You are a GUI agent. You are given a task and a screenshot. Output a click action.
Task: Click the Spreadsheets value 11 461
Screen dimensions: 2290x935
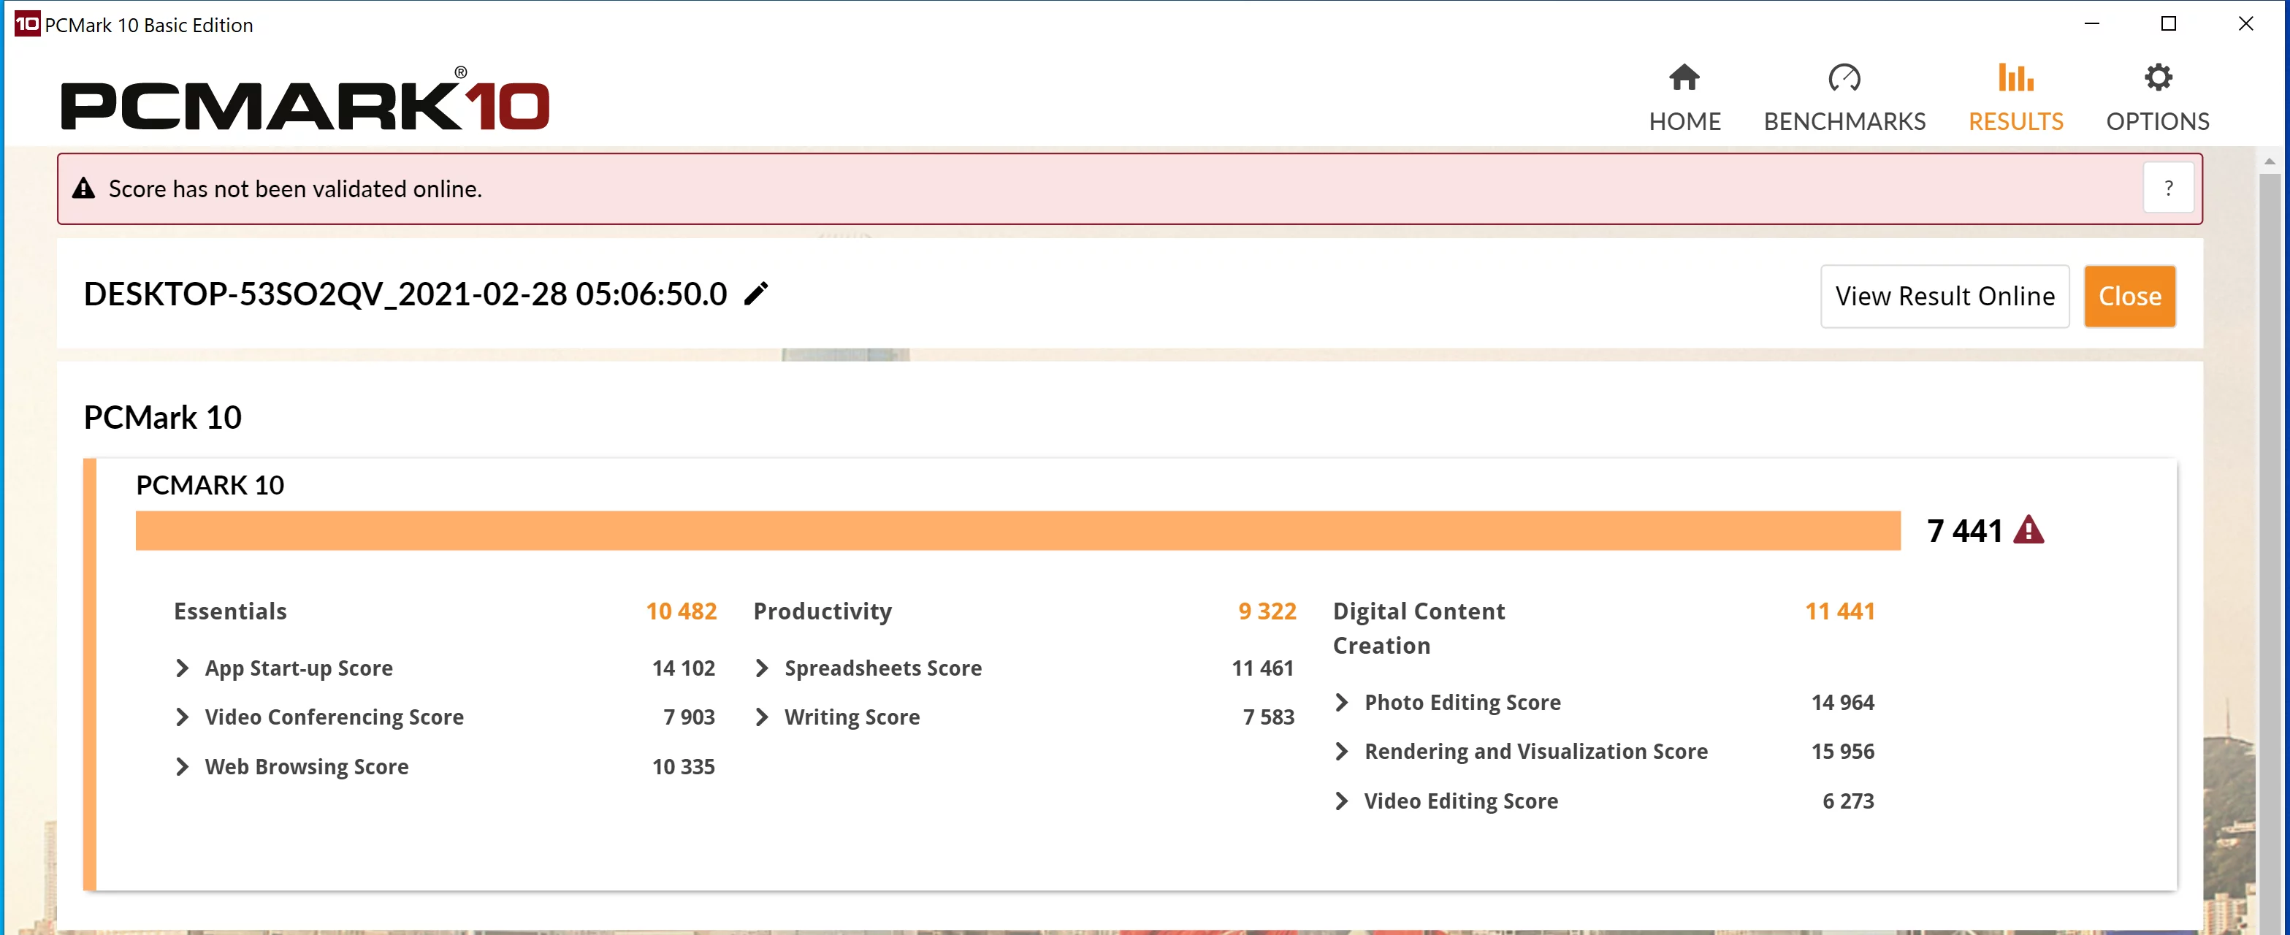1262,668
